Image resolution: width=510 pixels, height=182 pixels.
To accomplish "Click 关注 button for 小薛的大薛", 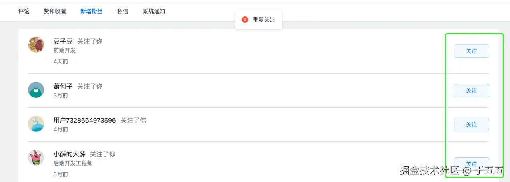I will click(x=471, y=164).
